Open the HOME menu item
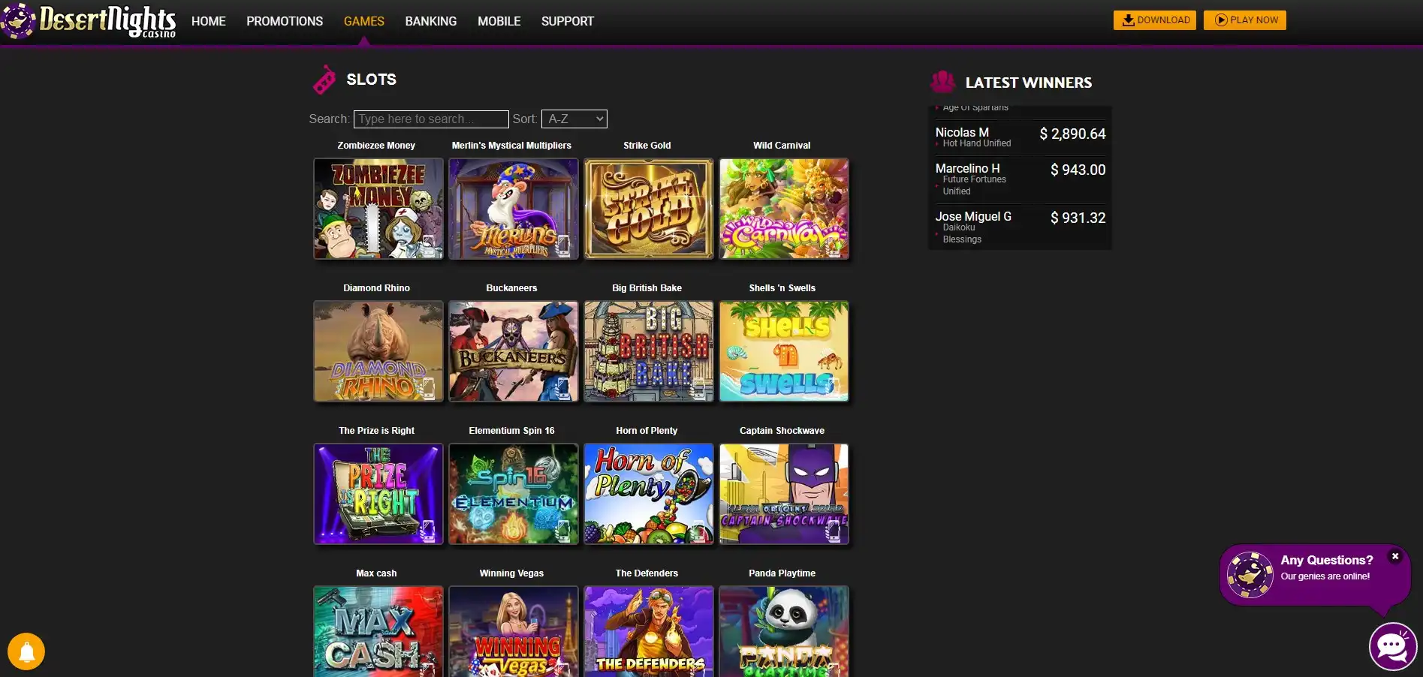This screenshot has width=1423, height=677. (x=208, y=21)
